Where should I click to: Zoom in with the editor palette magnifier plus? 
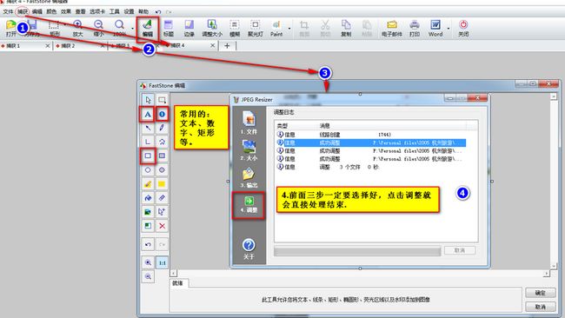point(148,262)
